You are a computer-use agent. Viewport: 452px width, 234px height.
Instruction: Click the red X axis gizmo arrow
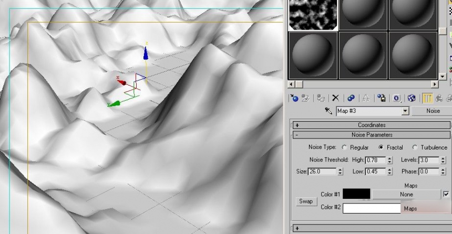(122, 82)
